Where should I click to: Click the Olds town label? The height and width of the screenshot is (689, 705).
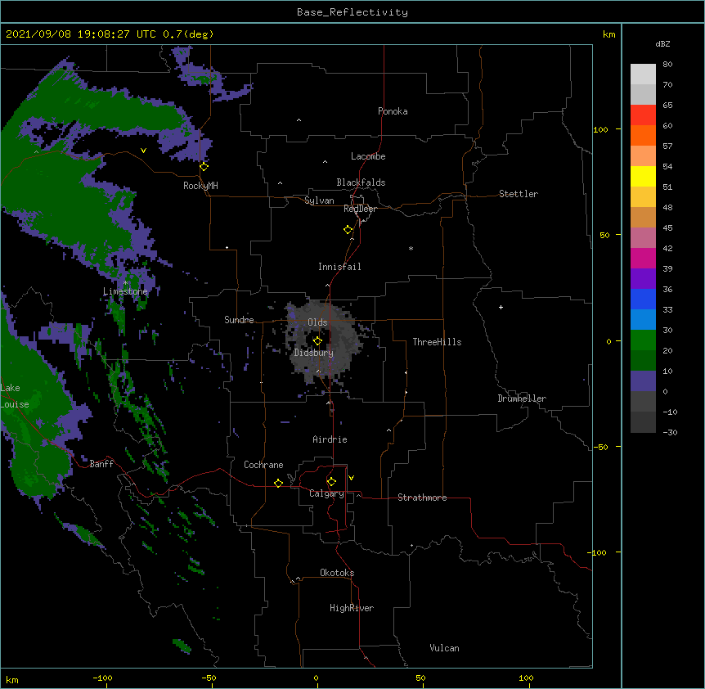coord(317,322)
